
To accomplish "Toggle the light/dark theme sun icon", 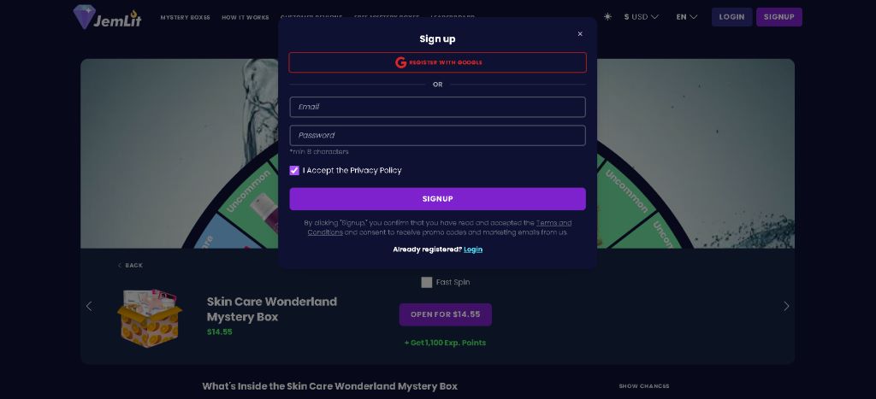I will tap(607, 16).
